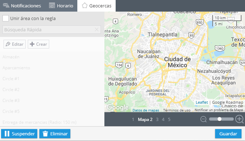
Task: Switch to the Horario tab
Action: [61, 6]
